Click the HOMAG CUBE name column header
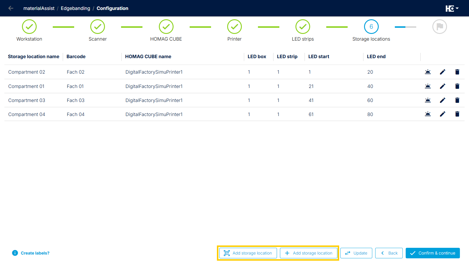469x263 pixels. 148,57
